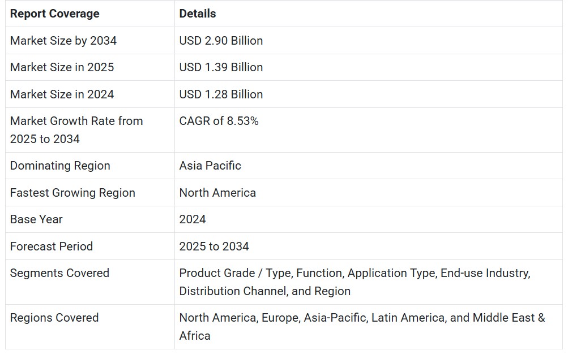Select the 2024 base year value
568x355 pixels.
[193, 219]
